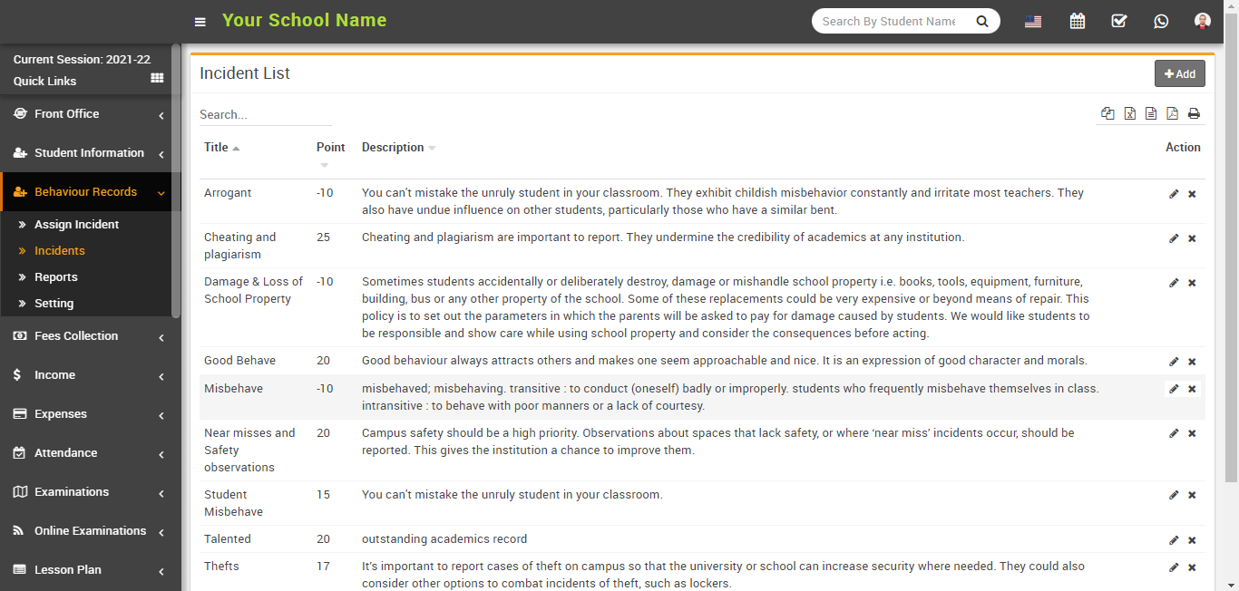The image size is (1239, 591).
Task: Open the US flag language dropdown
Action: click(x=1033, y=22)
